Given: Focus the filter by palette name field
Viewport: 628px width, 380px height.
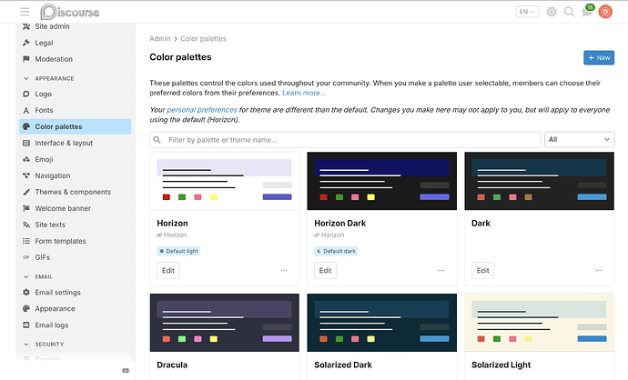Looking at the screenshot, I should point(345,140).
